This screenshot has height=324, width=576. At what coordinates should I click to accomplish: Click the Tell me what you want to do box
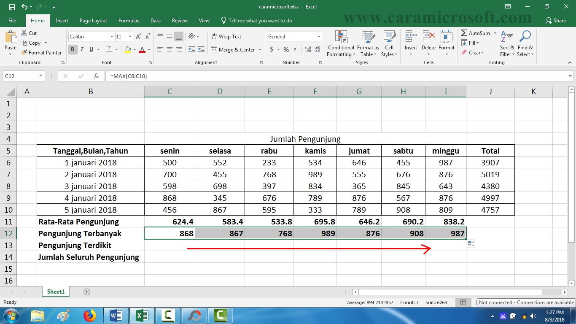[x=257, y=21]
